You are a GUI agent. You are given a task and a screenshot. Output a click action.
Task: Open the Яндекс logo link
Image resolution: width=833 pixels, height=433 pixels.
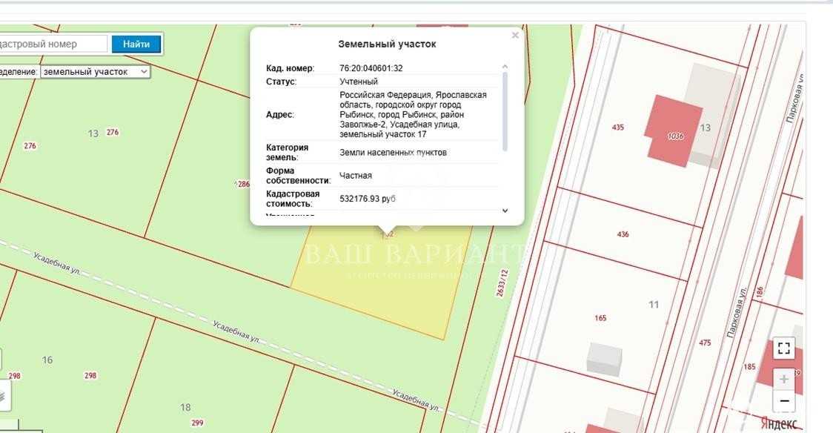coord(779,423)
